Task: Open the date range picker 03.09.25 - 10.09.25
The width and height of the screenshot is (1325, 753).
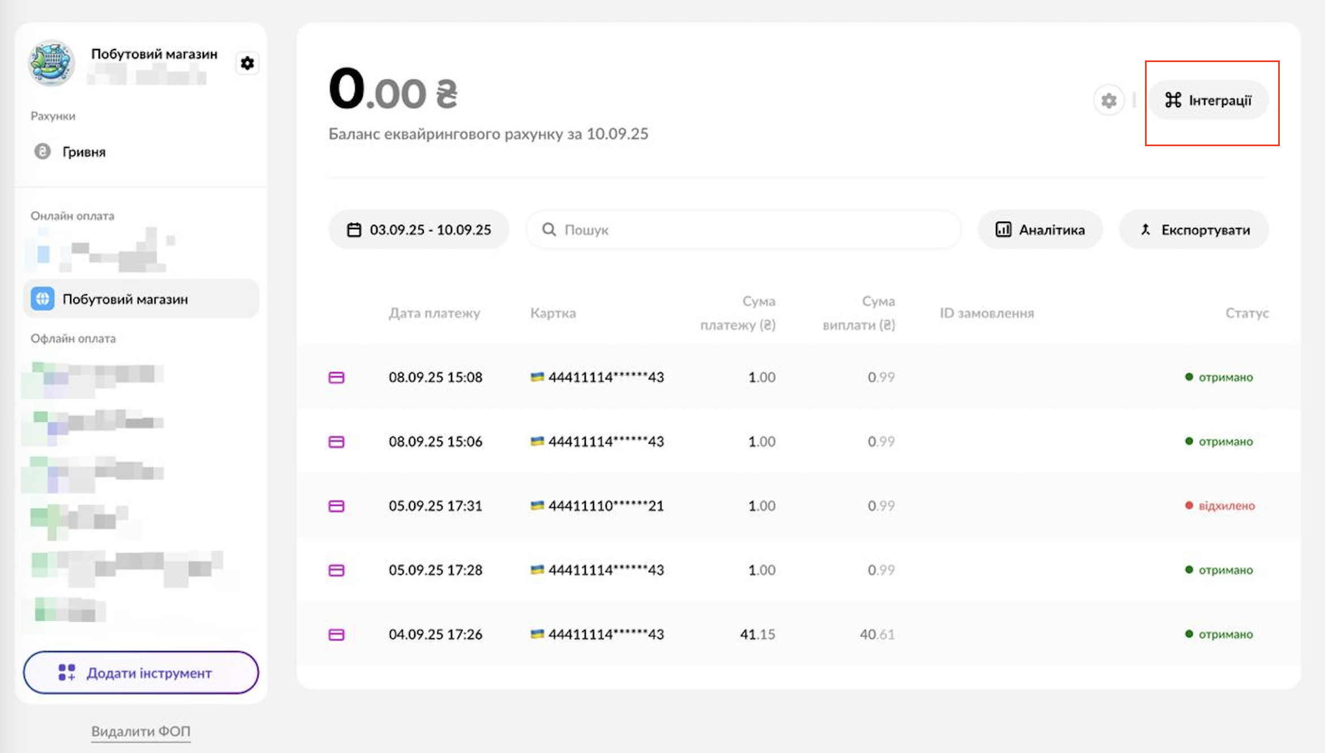Action: (x=419, y=230)
